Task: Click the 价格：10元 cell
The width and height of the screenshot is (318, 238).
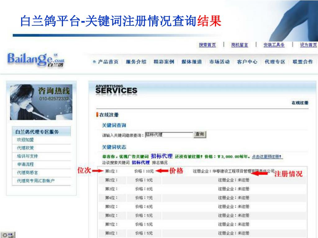Action: [x=144, y=171]
